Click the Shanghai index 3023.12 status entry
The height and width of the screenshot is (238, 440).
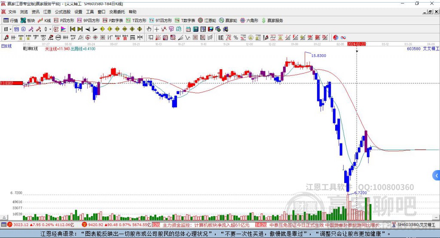(x=41, y=225)
